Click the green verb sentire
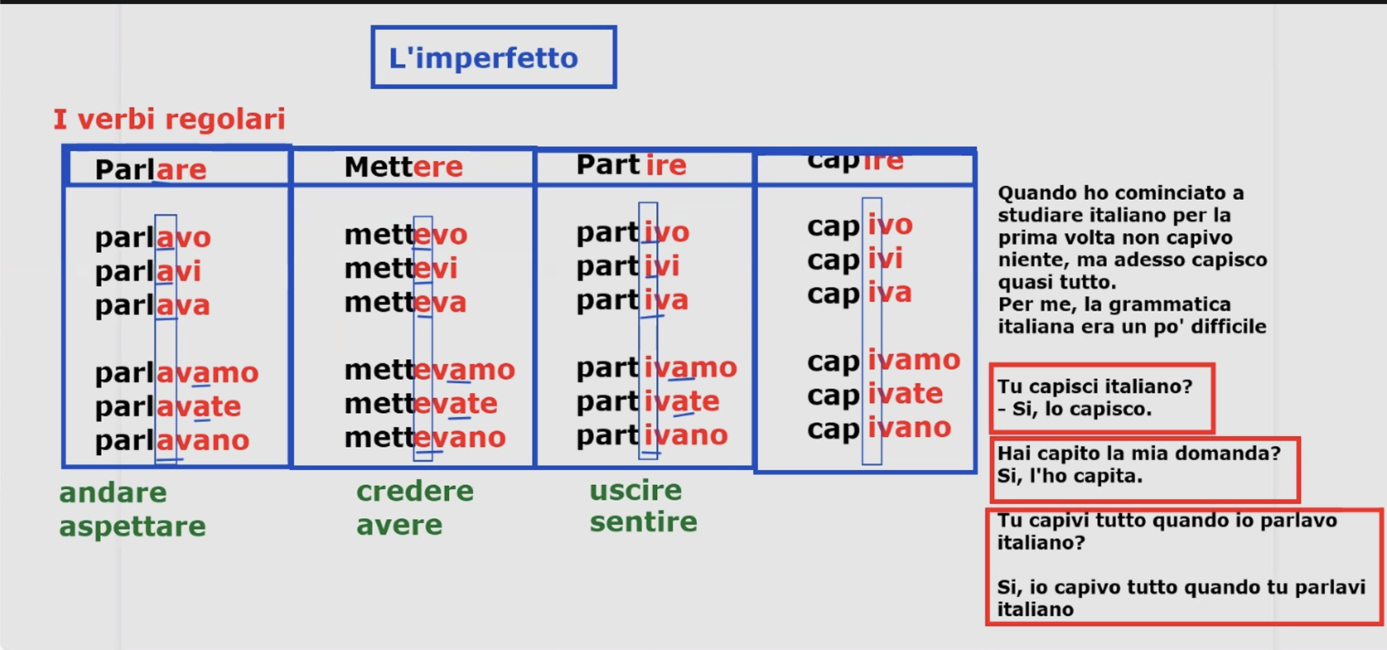1387x650 pixels. coord(643,522)
